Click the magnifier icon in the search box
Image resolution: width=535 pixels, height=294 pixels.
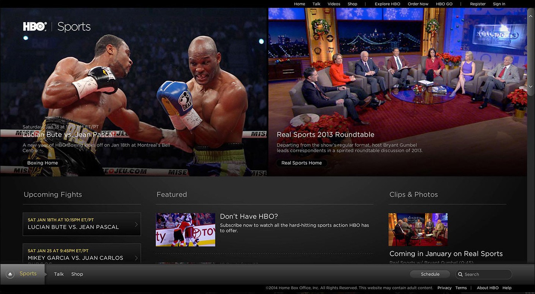pos(460,274)
